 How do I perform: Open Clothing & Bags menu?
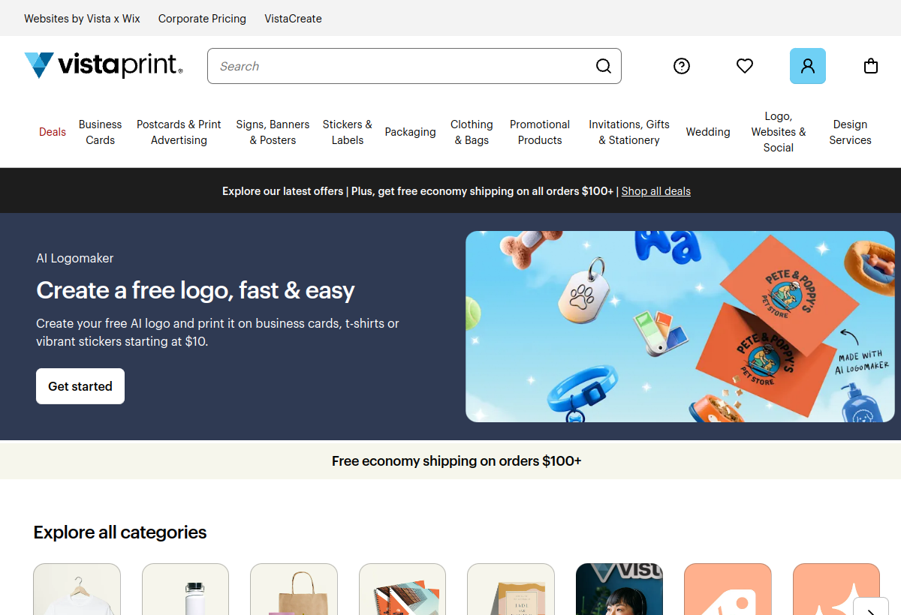coord(472,132)
